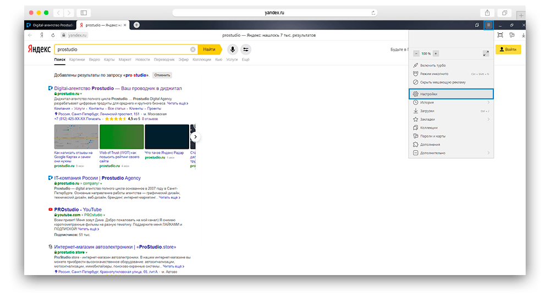550x302 pixels.
Task: Increase zoom with plus button
Action: point(436,54)
